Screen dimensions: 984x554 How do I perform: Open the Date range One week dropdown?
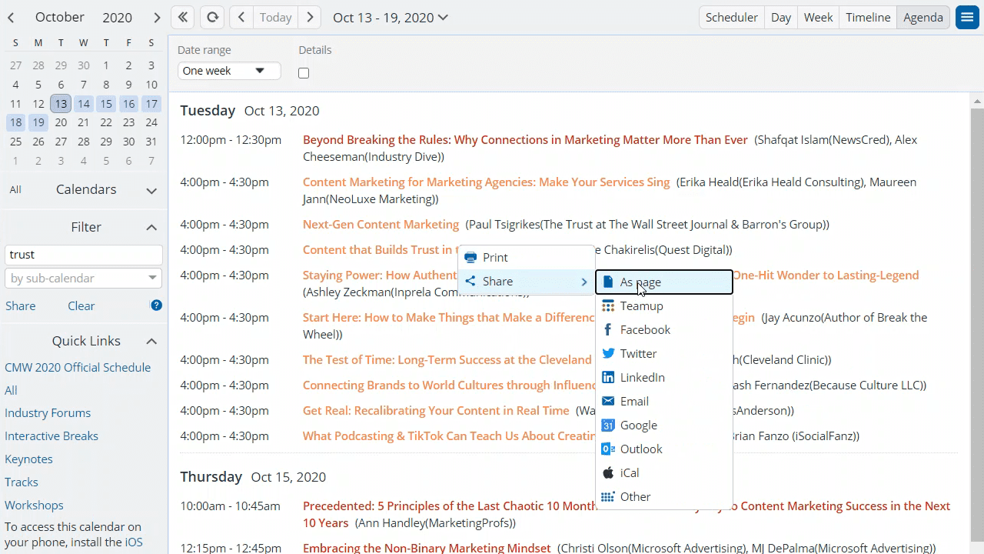[x=228, y=71]
